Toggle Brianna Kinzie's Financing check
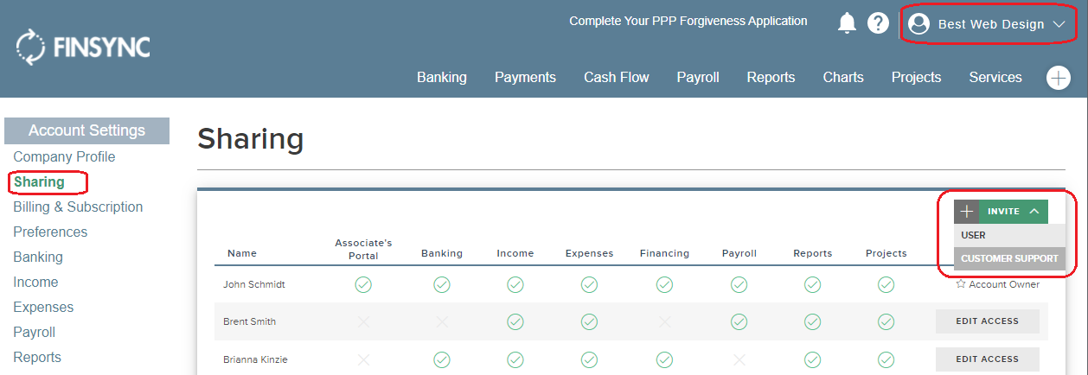The height and width of the screenshot is (375, 1088). [x=664, y=359]
